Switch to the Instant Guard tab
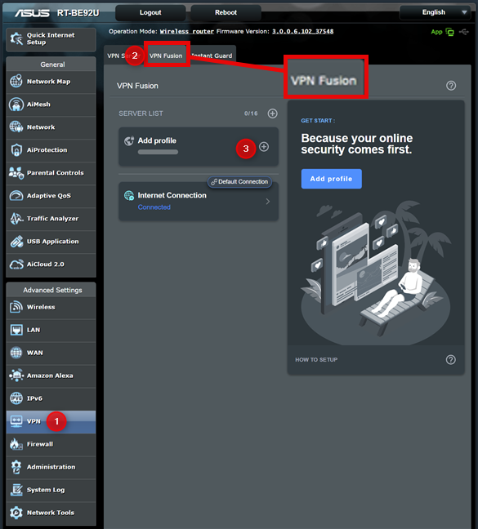 [212, 56]
